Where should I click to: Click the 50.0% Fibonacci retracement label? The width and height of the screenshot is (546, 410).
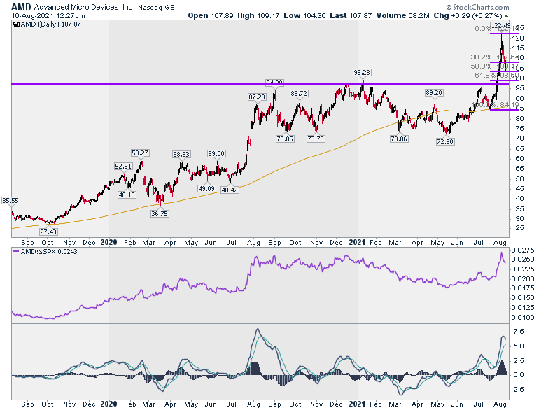point(495,66)
